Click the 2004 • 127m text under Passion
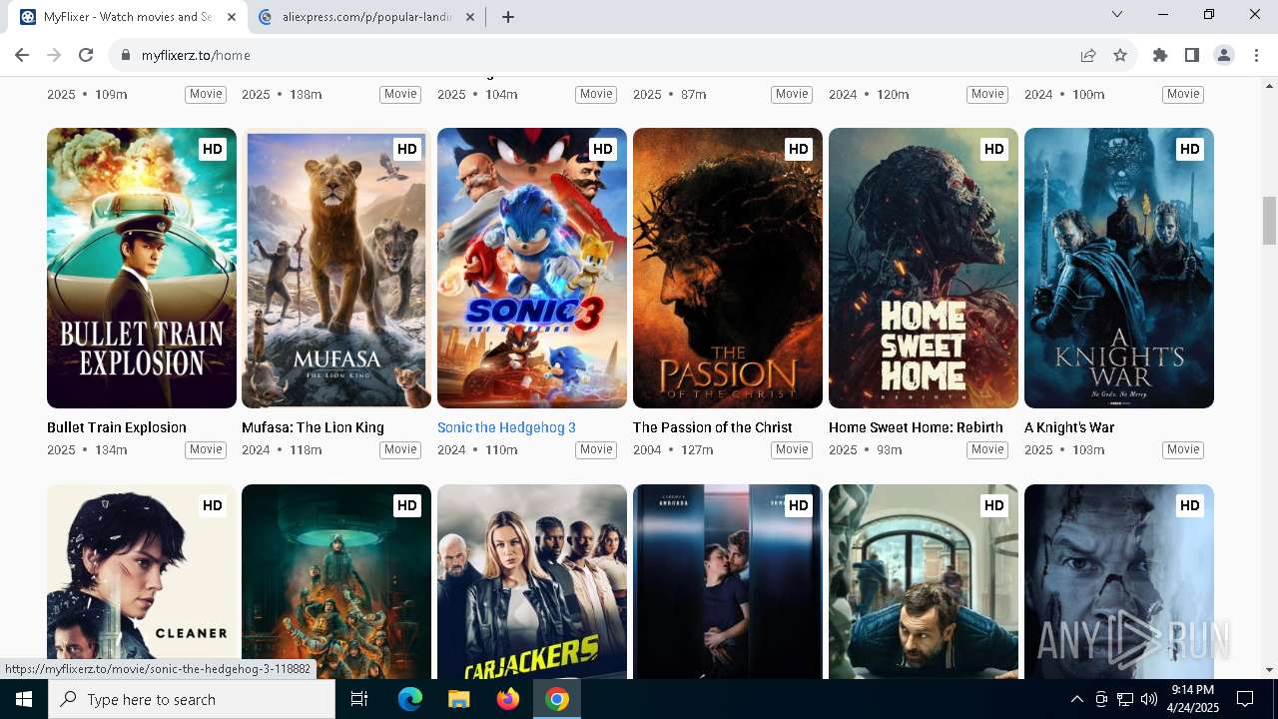This screenshot has height=719, width=1278. click(673, 450)
